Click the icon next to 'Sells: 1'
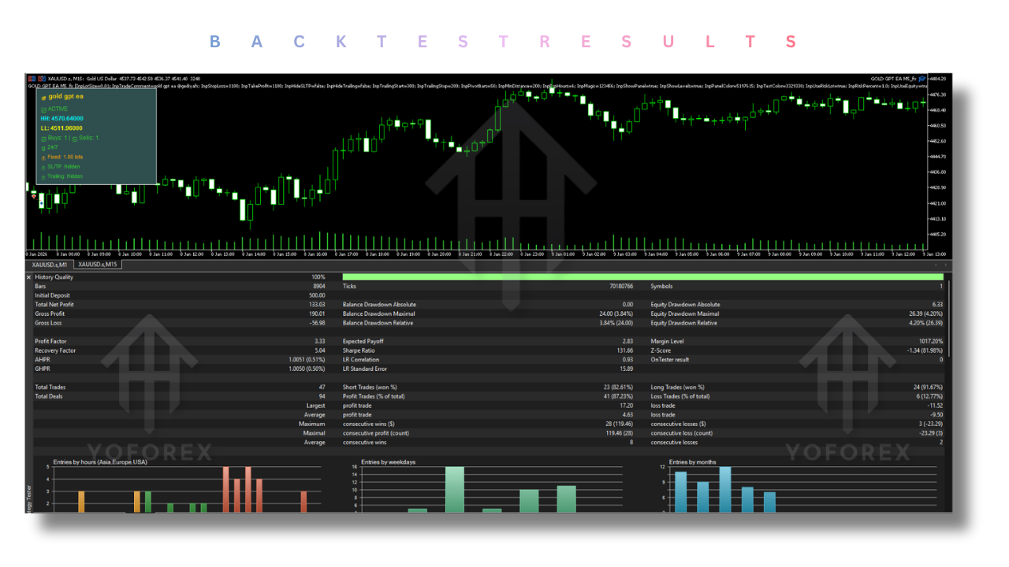This screenshot has width=1009, height=567. click(x=75, y=139)
